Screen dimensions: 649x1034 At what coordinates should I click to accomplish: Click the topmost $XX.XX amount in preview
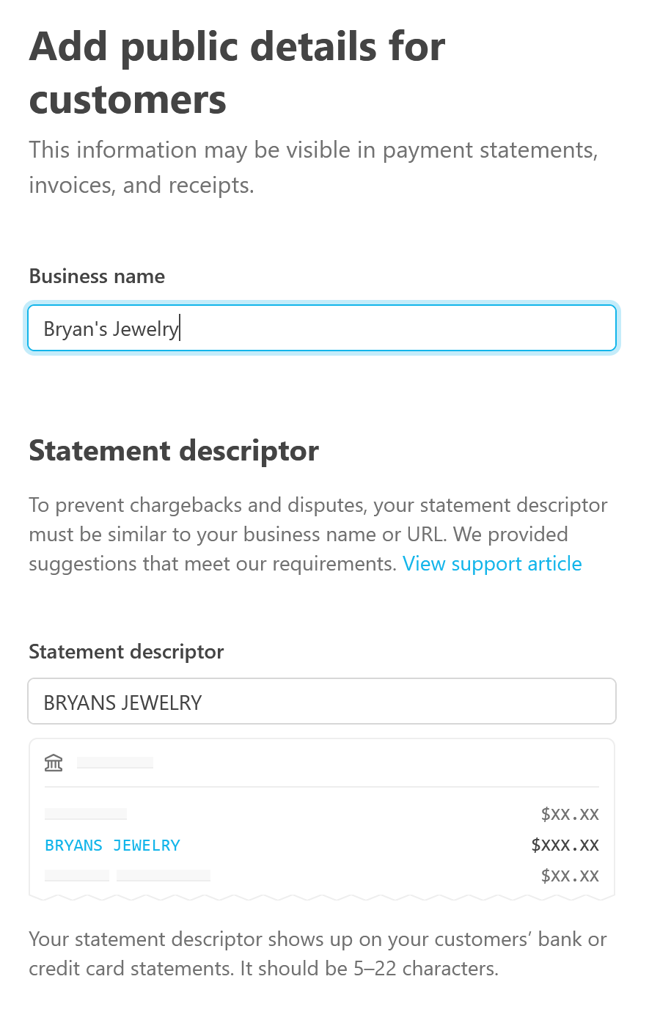570,814
